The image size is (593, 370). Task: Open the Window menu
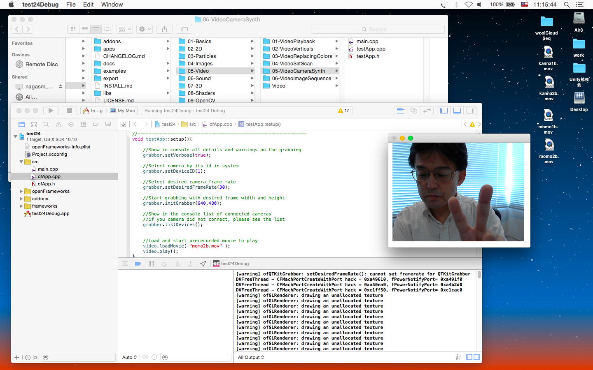coord(112,5)
